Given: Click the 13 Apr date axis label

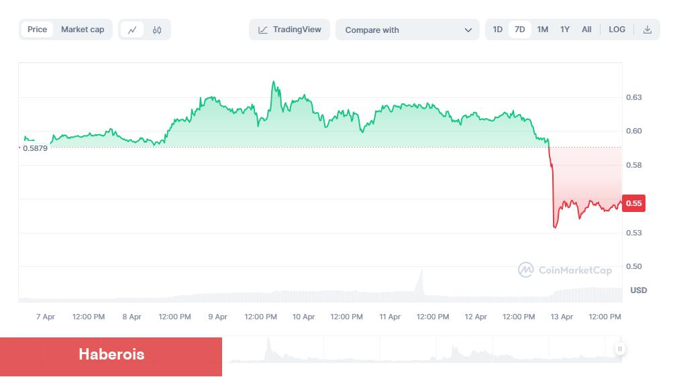Looking at the screenshot, I should point(562,317).
